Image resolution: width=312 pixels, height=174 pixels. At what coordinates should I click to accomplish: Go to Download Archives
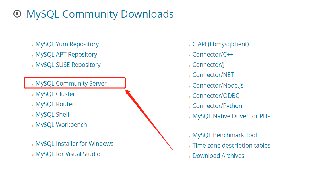(x=218, y=156)
